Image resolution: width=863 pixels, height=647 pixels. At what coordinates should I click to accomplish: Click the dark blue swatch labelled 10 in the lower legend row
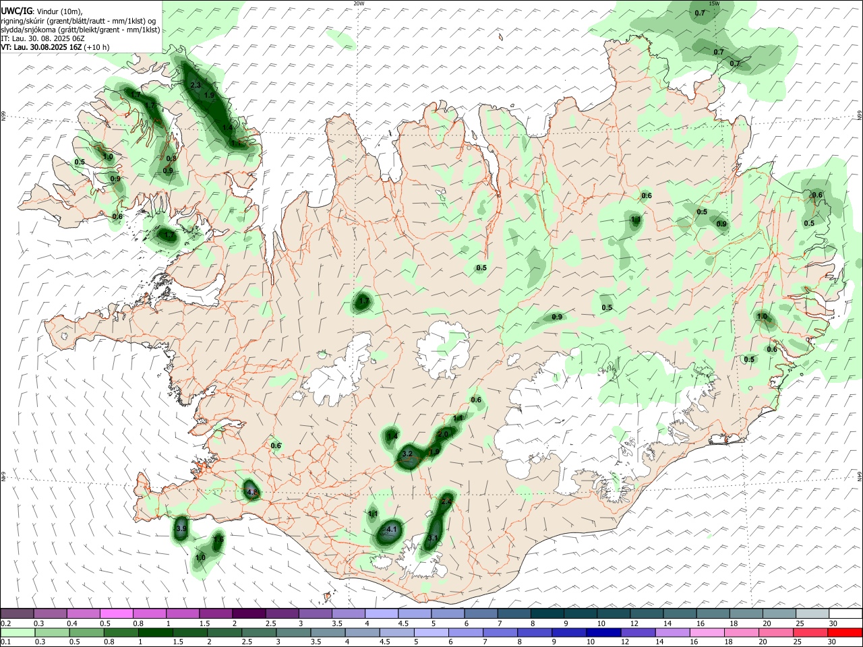pos(602,632)
